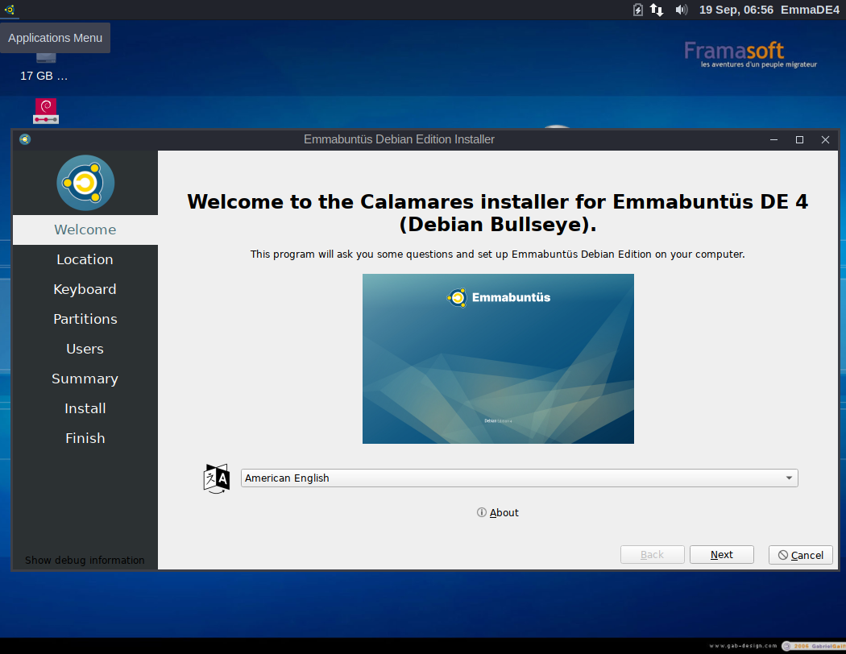
Task: Select the Summary step in sidebar
Action: [x=85, y=379]
